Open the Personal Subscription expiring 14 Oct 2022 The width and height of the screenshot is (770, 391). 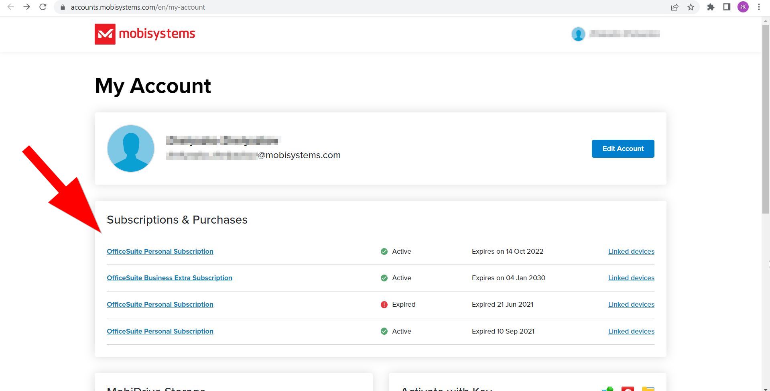click(160, 251)
